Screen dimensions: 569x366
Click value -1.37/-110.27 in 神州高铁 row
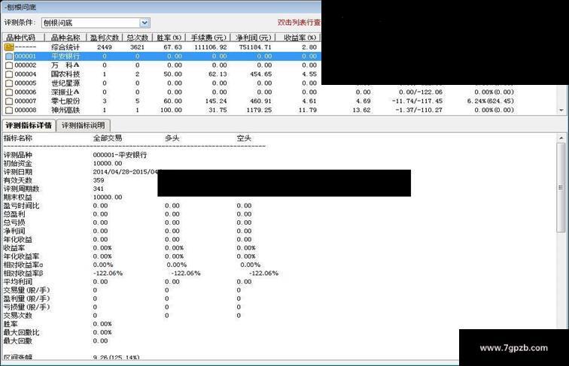click(x=419, y=110)
